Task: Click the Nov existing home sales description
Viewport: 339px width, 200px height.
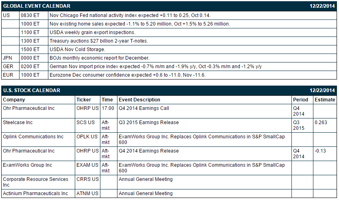Action: [140, 24]
